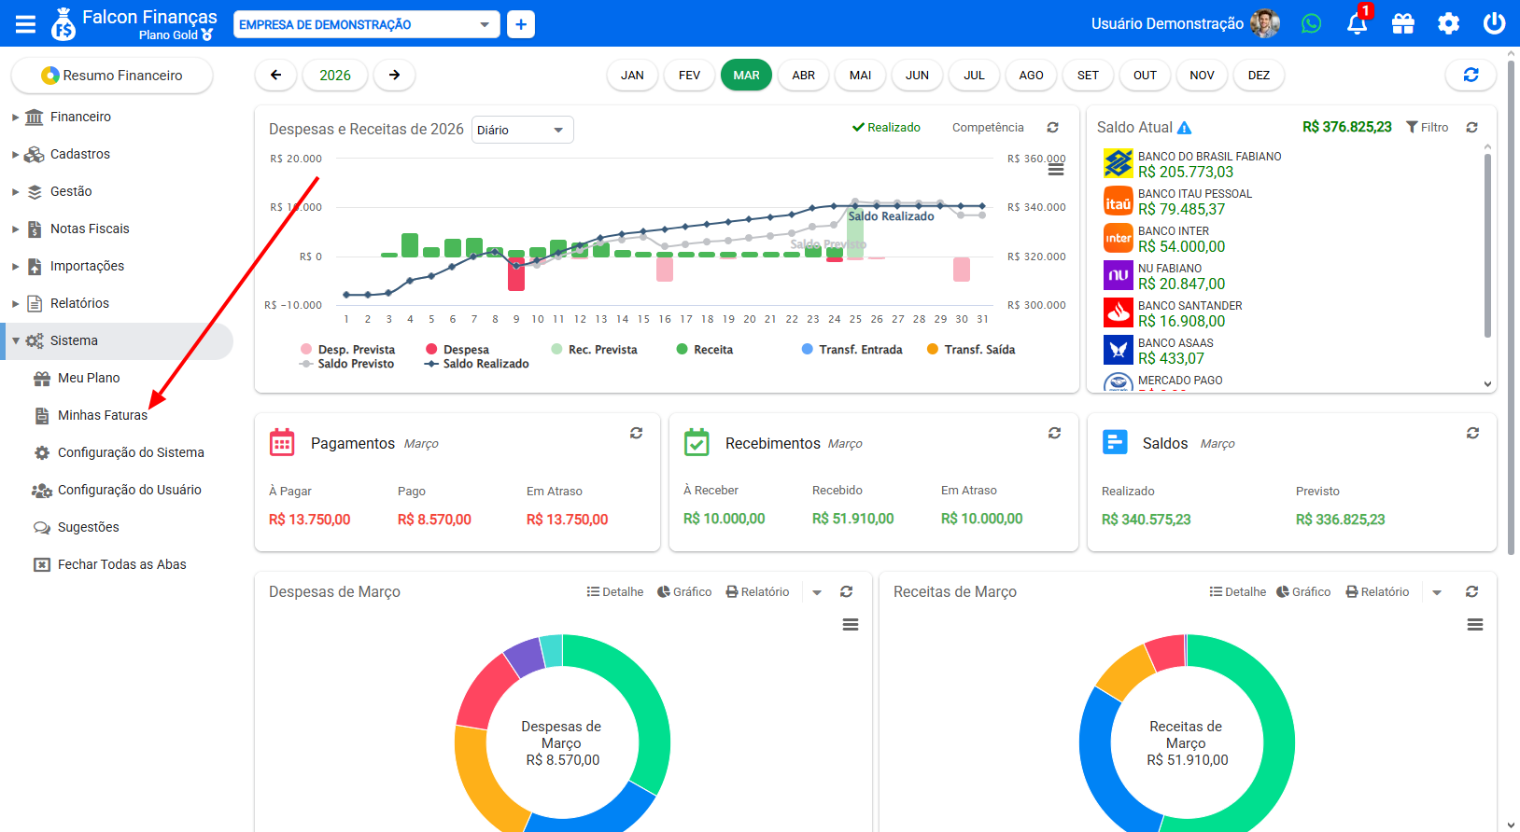Click the user profile avatar
Image resolution: width=1520 pixels, height=832 pixels.
(1265, 23)
